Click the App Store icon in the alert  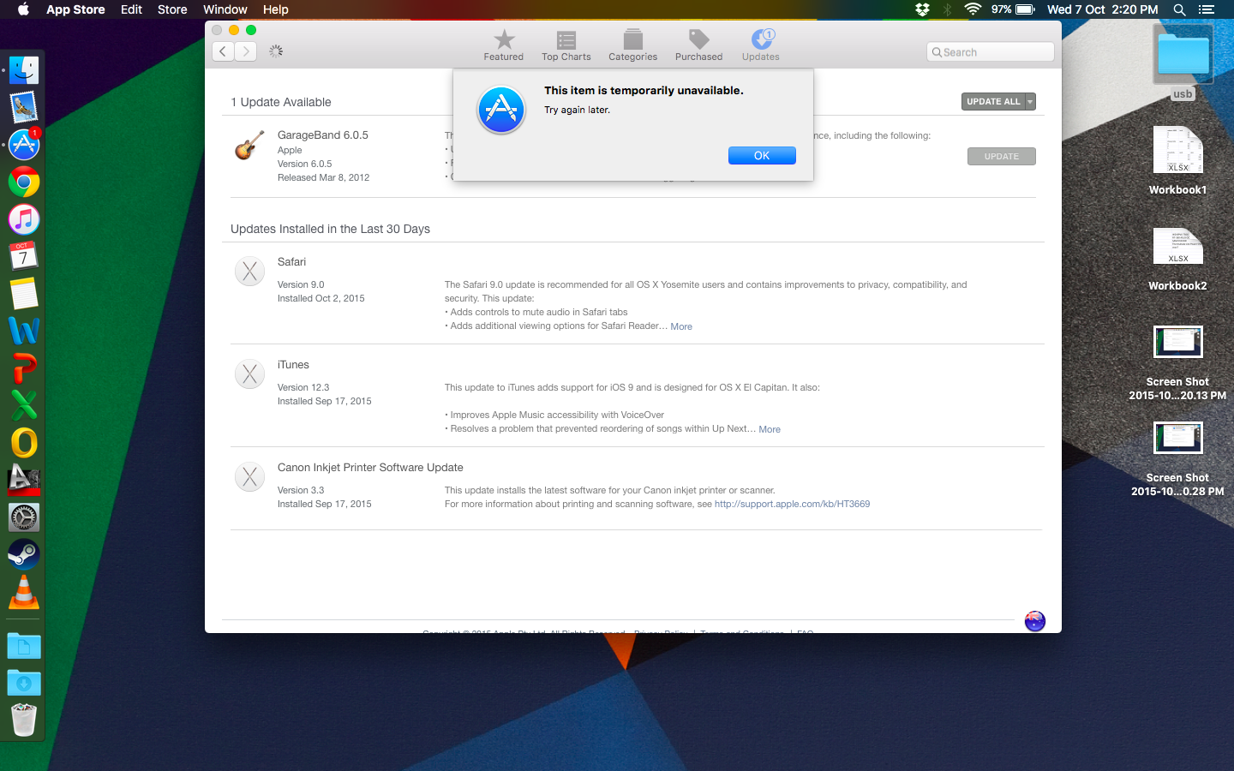(501, 111)
